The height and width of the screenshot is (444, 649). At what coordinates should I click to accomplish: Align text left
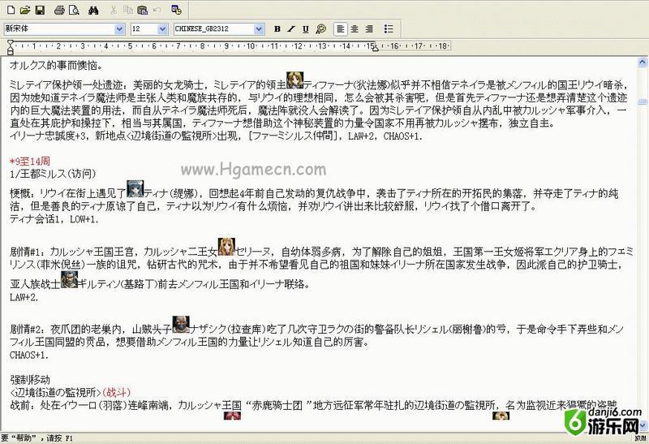tap(341, 28)
